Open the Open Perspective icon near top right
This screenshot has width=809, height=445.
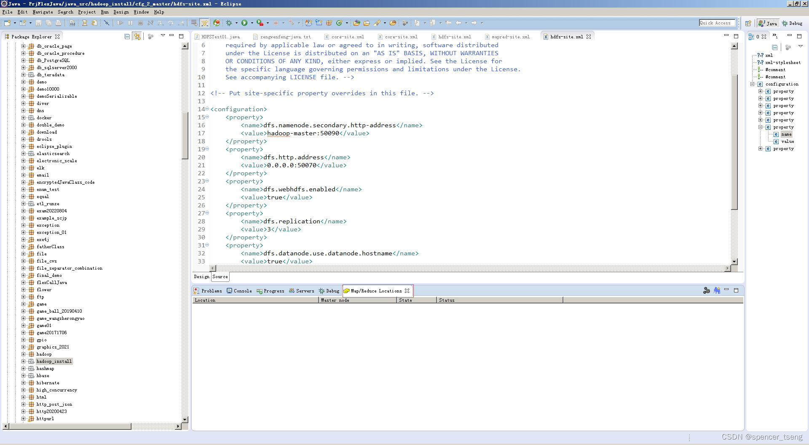tap(748, 23)
